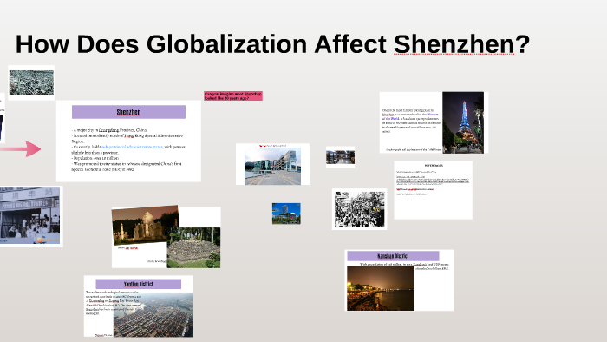Open the small blue-sky tower photo

click(286, 214)
